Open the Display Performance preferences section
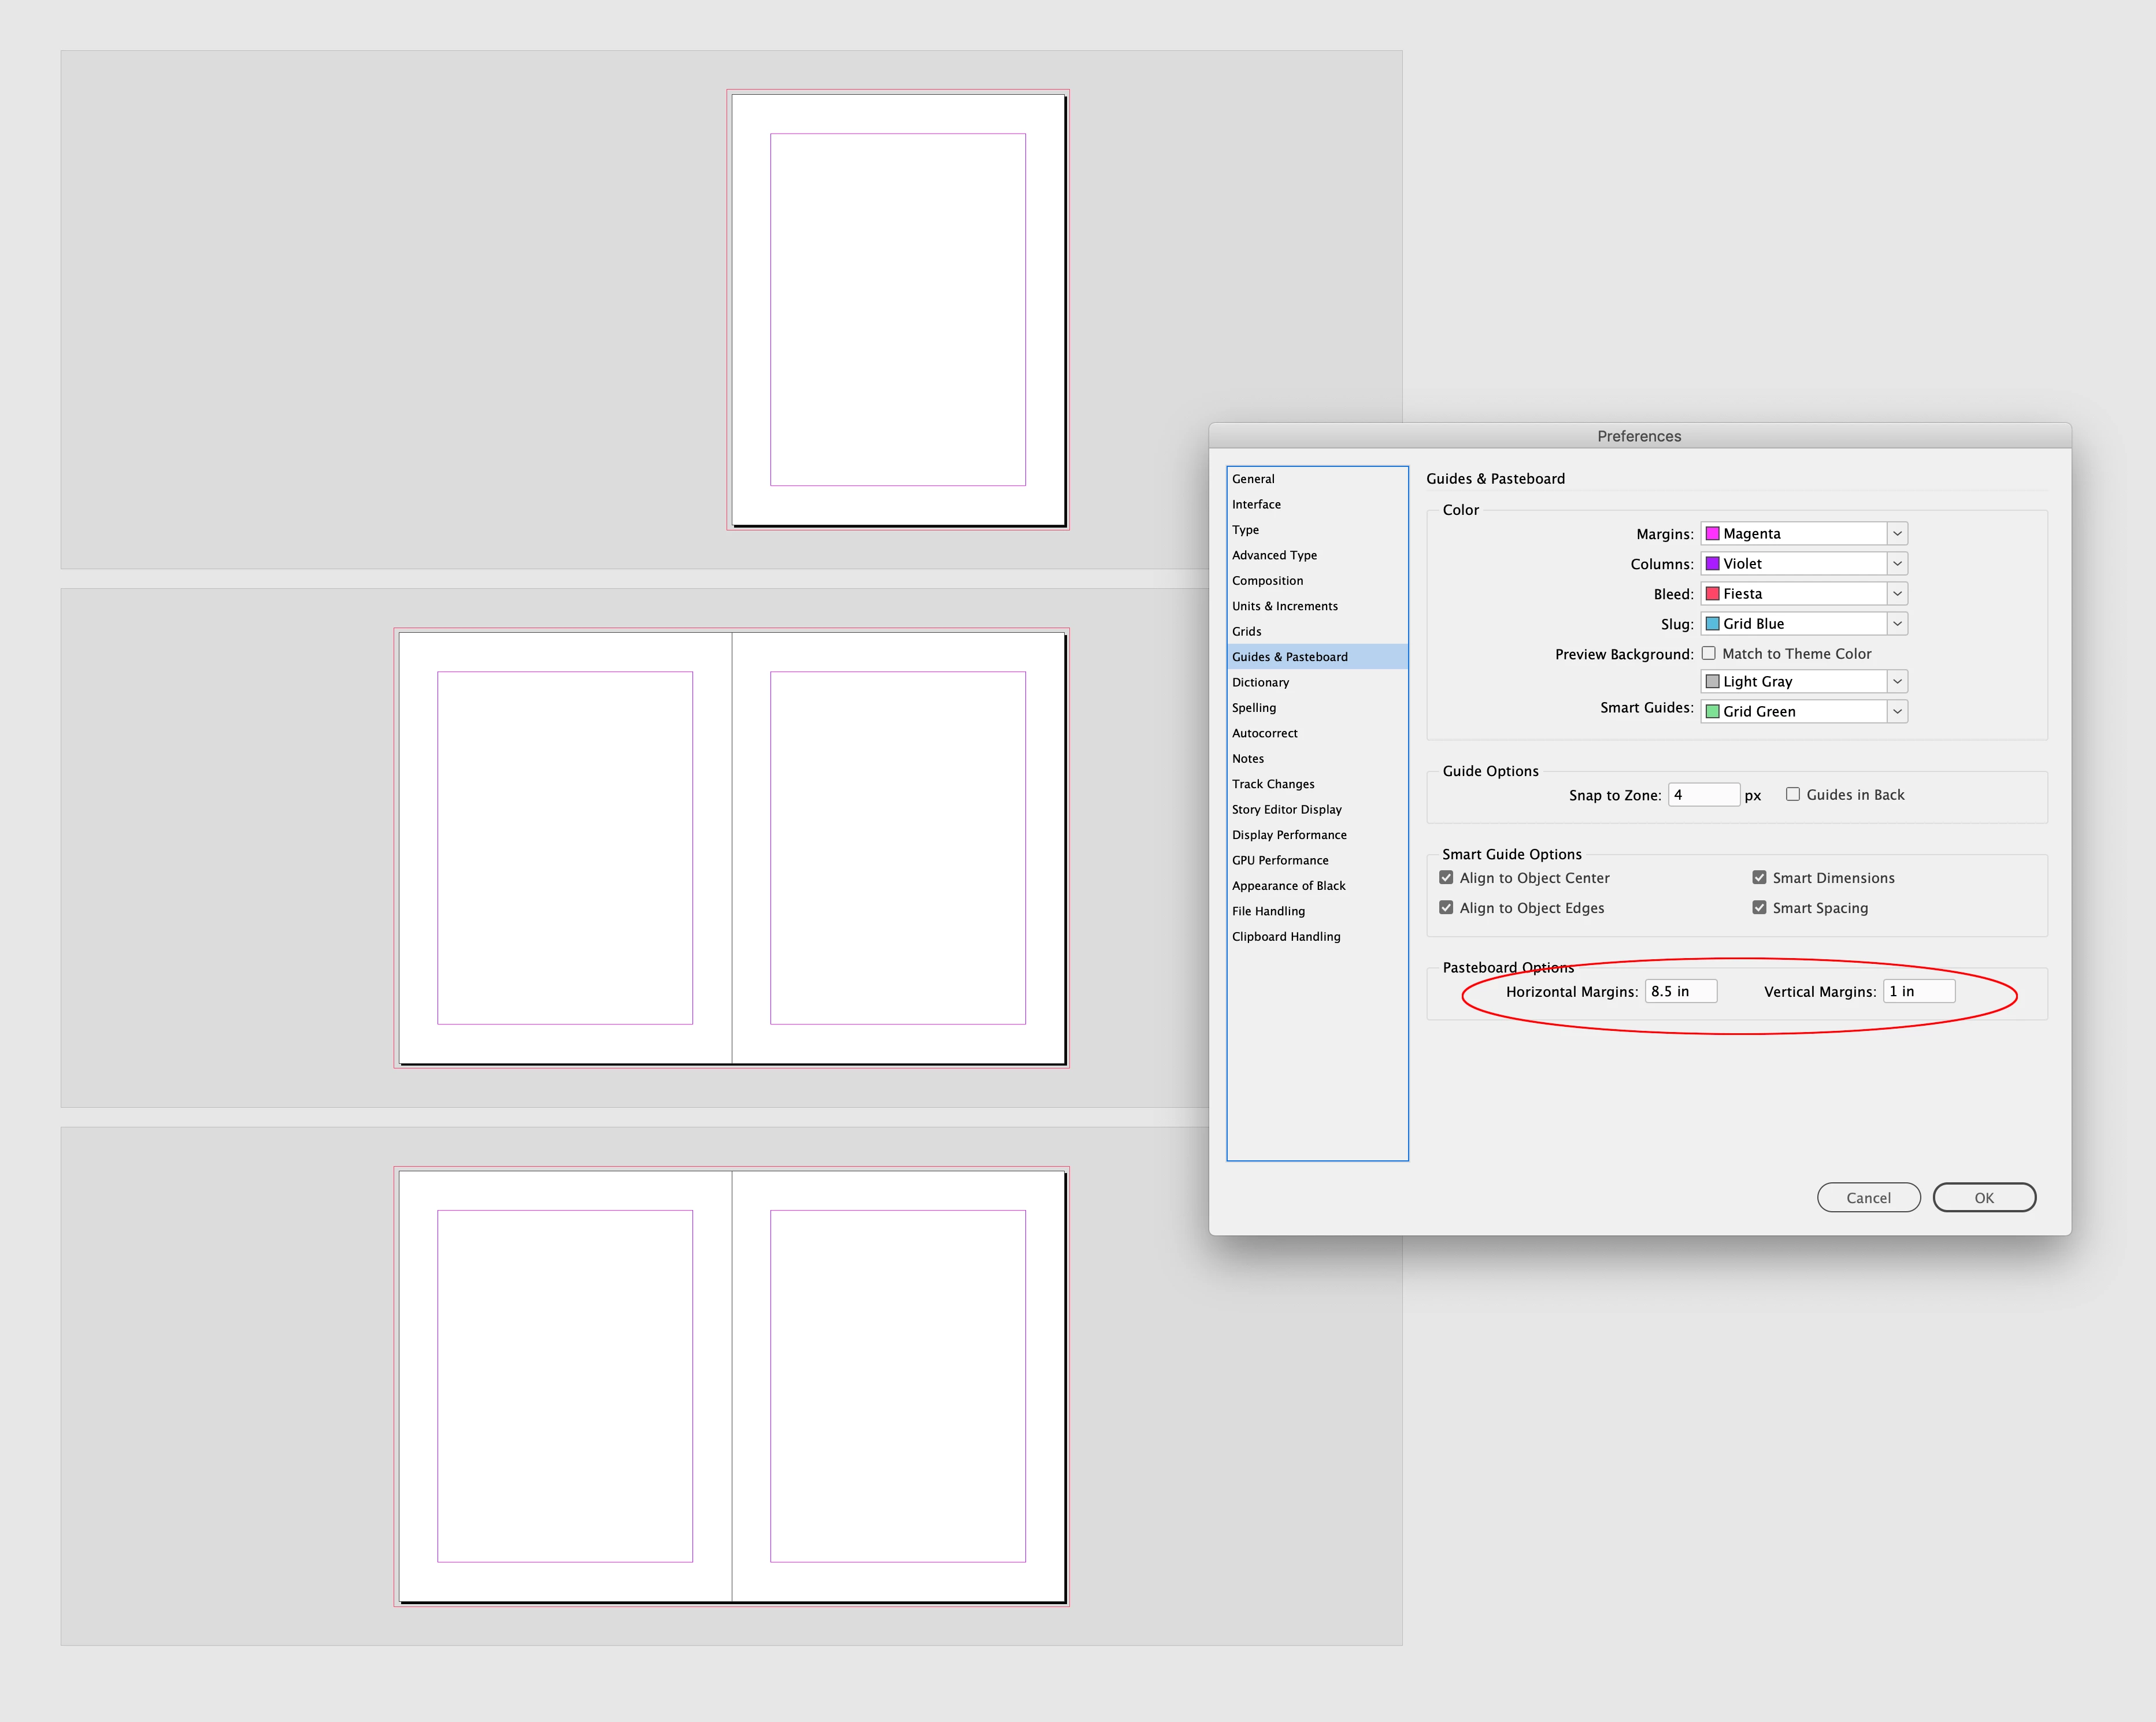This screenshot has width=2156, height=1722. point(1289,835)
